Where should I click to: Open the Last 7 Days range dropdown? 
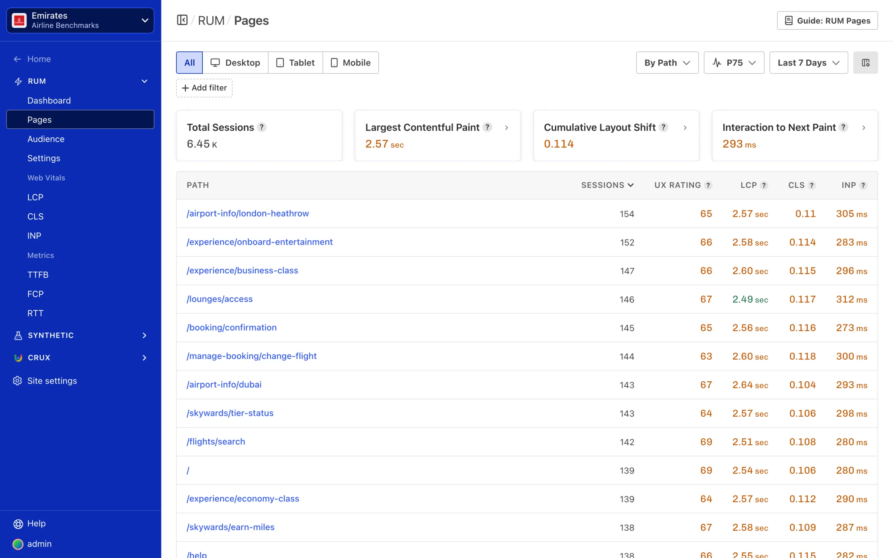809,62
